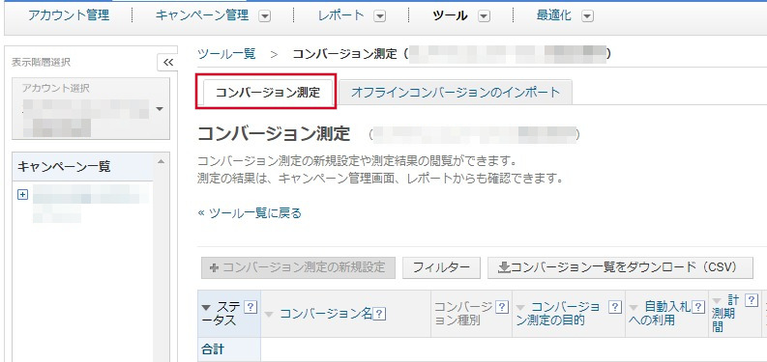The height and width of the screenshot is (362, 767).
Task: Sort by コンバージョン測定の目的 column
Action: 558,314
